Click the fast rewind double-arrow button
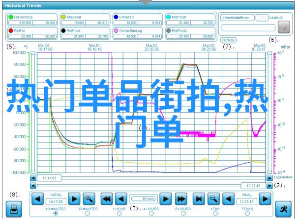This screenshot has width=297, height=219. pos(106,198)
